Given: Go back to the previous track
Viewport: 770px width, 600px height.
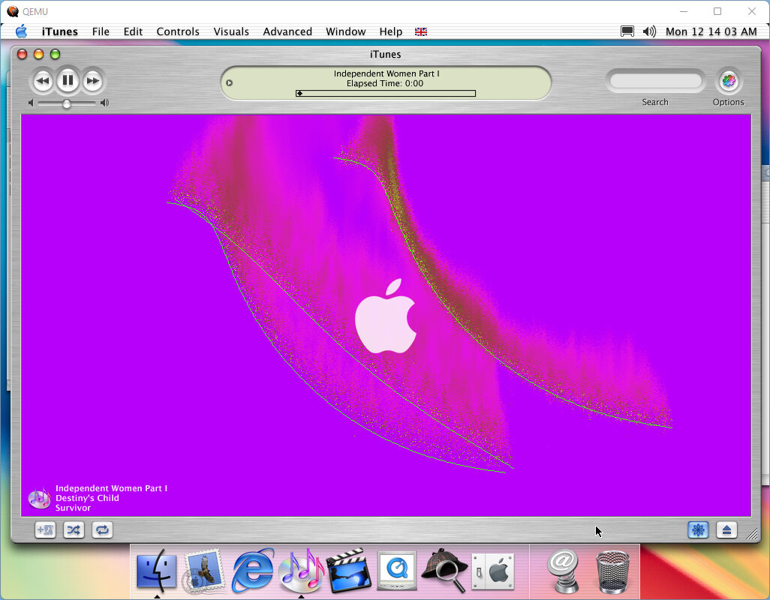Looking at the screenshot, I should pos(43,80).
